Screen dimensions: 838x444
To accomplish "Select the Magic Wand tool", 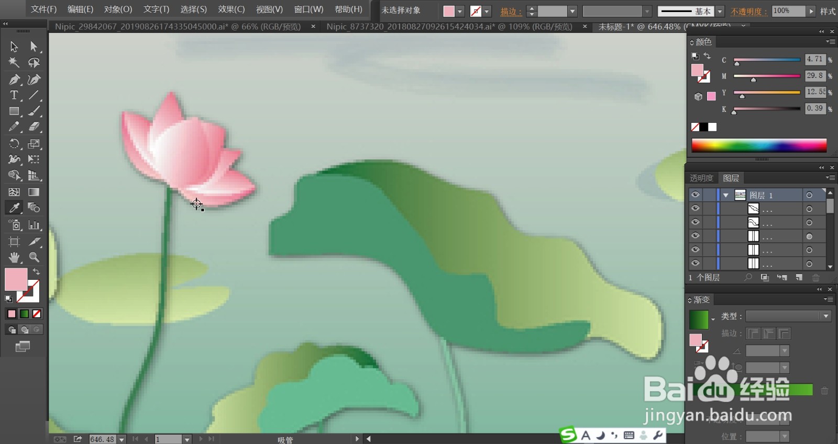I will click(14, 63).
